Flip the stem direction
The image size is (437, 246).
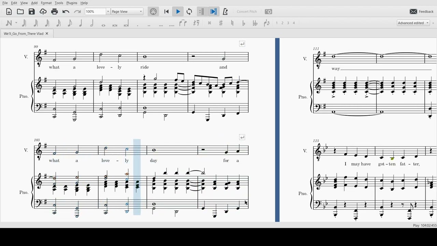(267, 23)
